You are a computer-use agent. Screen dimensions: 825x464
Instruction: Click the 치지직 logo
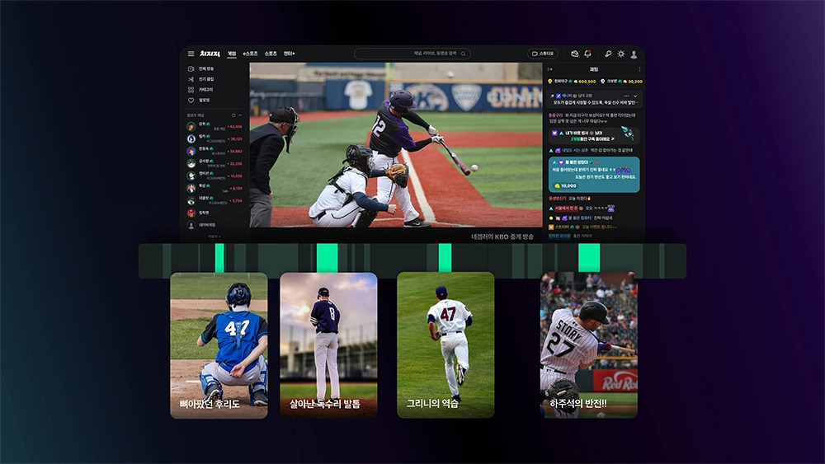click(210, 54)
